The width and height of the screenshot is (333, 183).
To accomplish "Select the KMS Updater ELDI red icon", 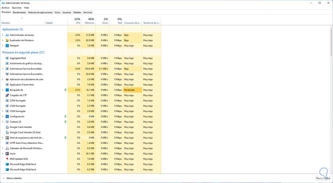I will (7, 159).
